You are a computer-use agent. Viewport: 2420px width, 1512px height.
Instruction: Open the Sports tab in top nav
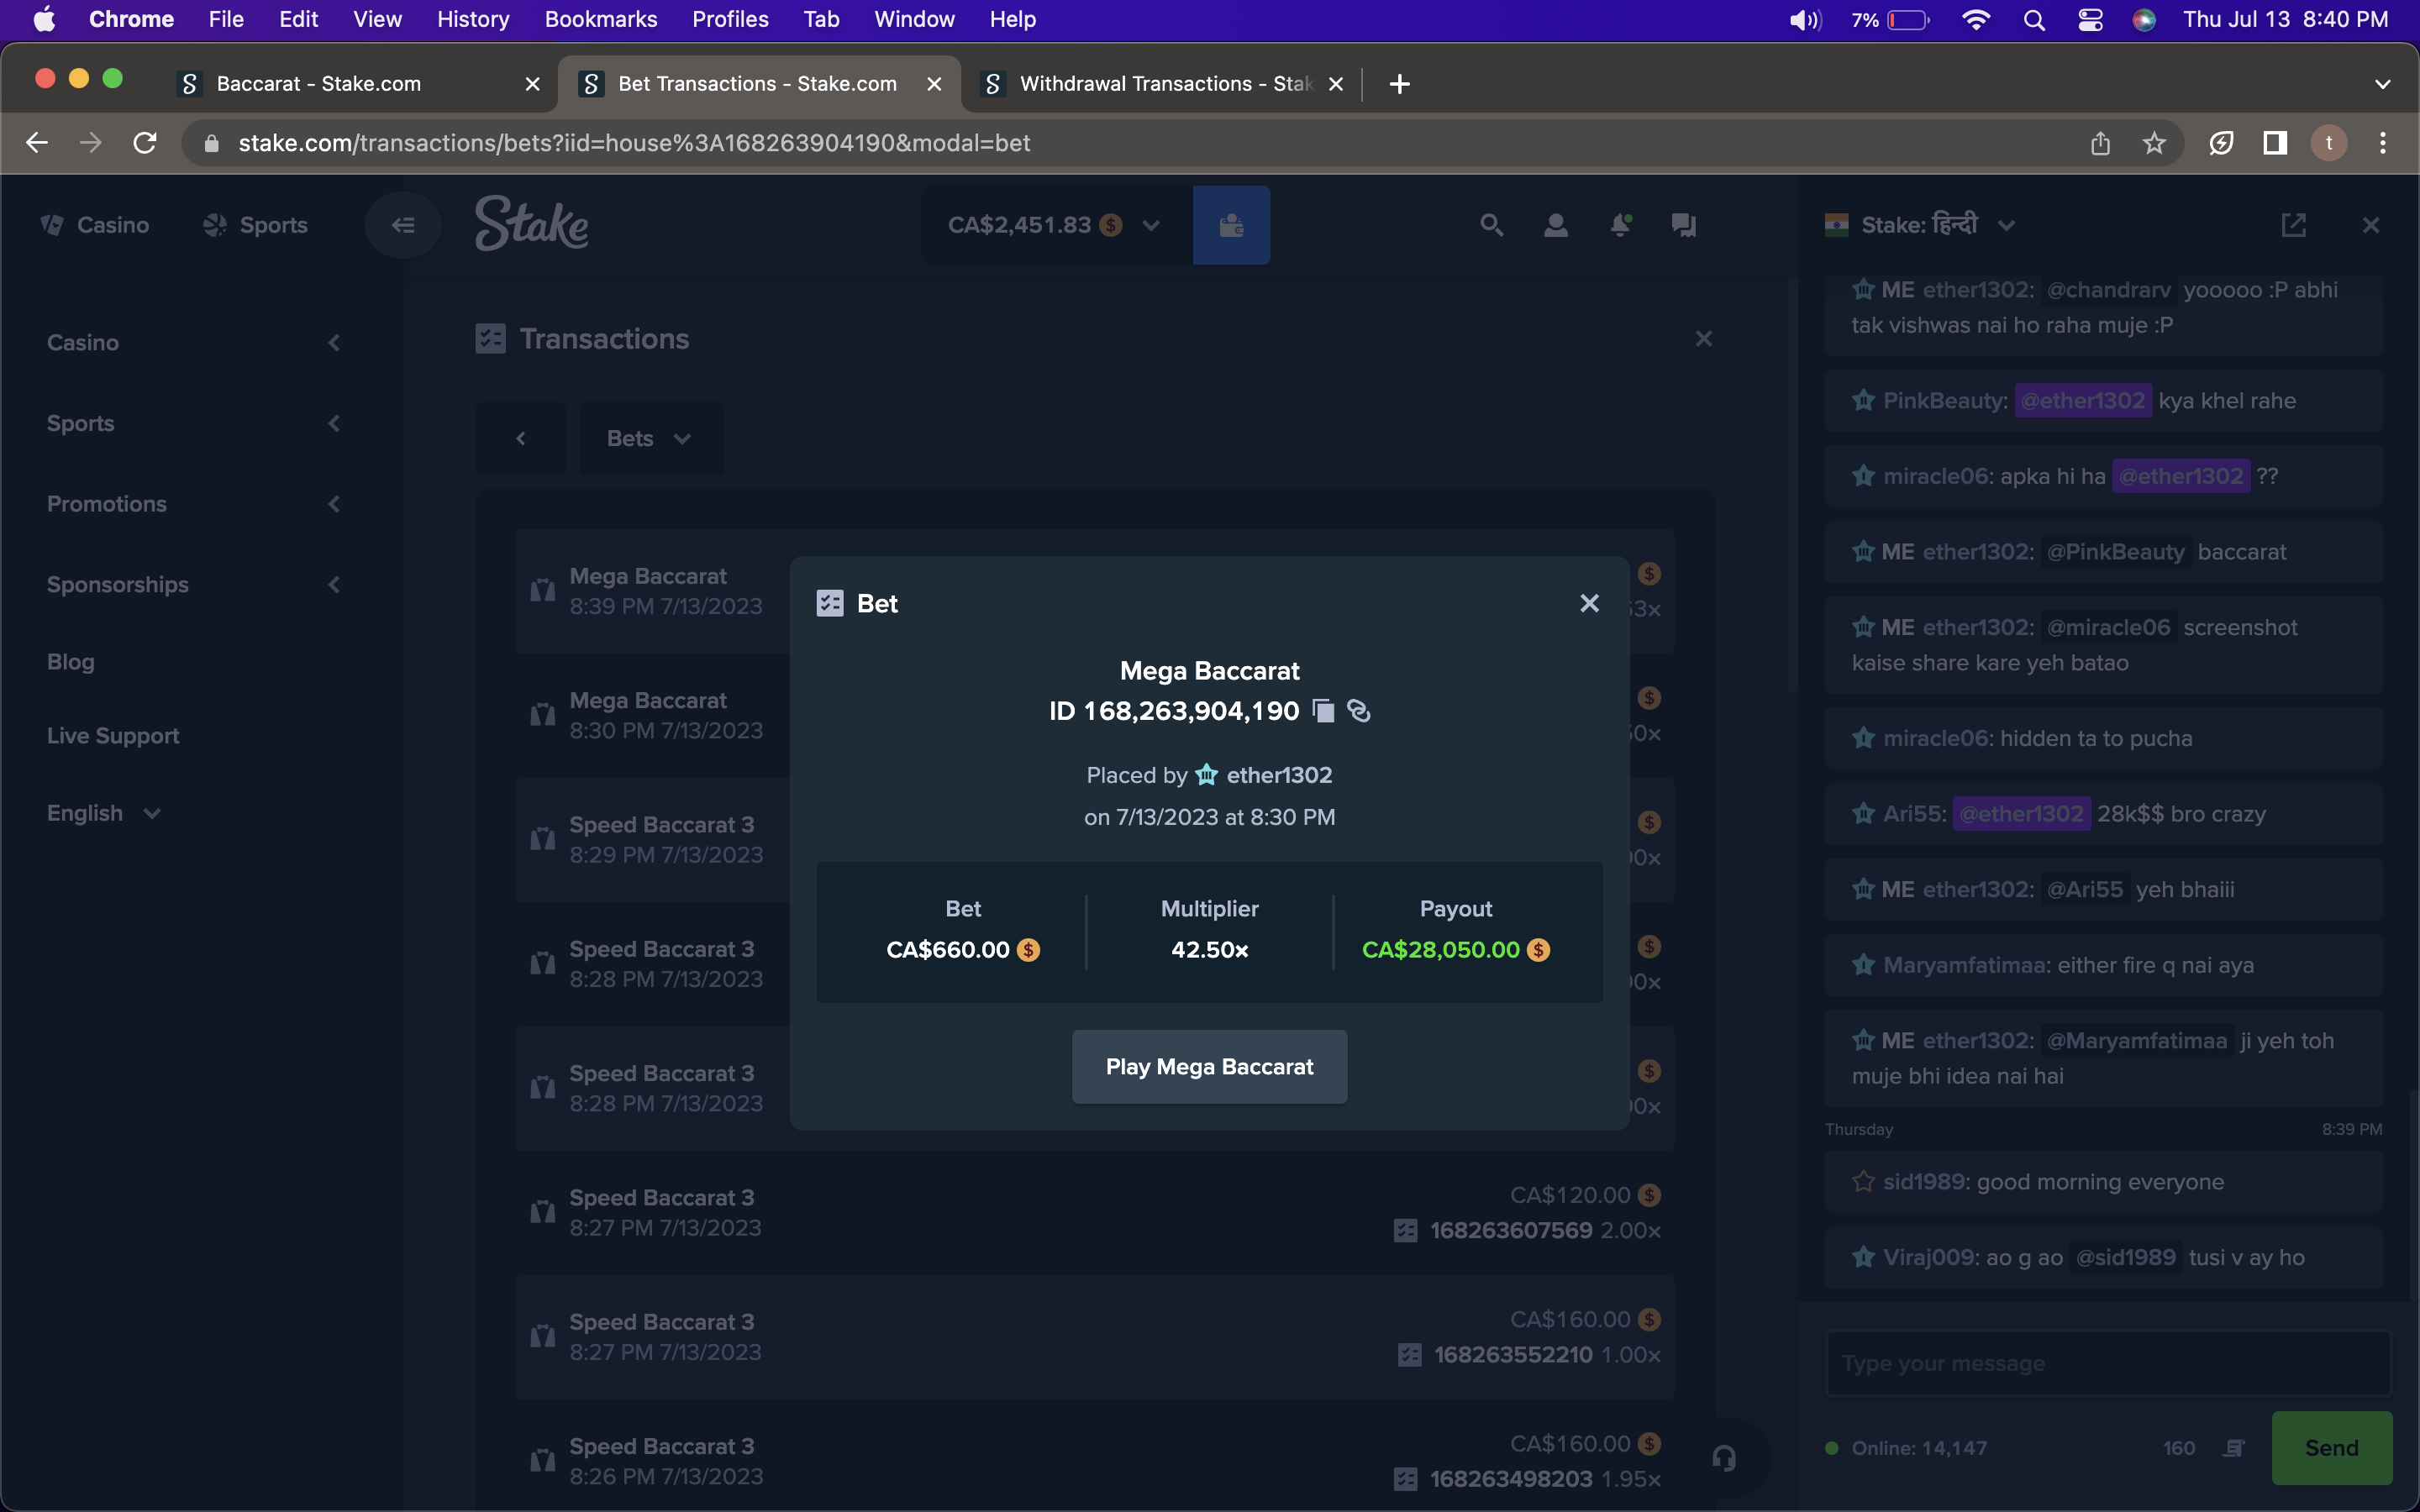(x=256, y=225)
